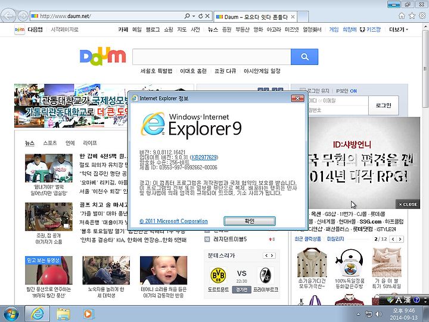Click the Daum logo
The image size is (429, 322).
tap(102, 57)
